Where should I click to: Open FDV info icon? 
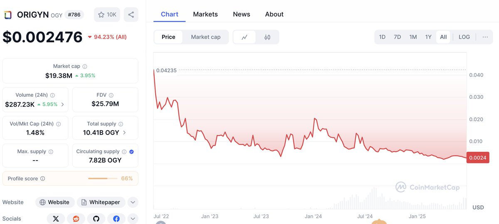click(x=111, y=95)
